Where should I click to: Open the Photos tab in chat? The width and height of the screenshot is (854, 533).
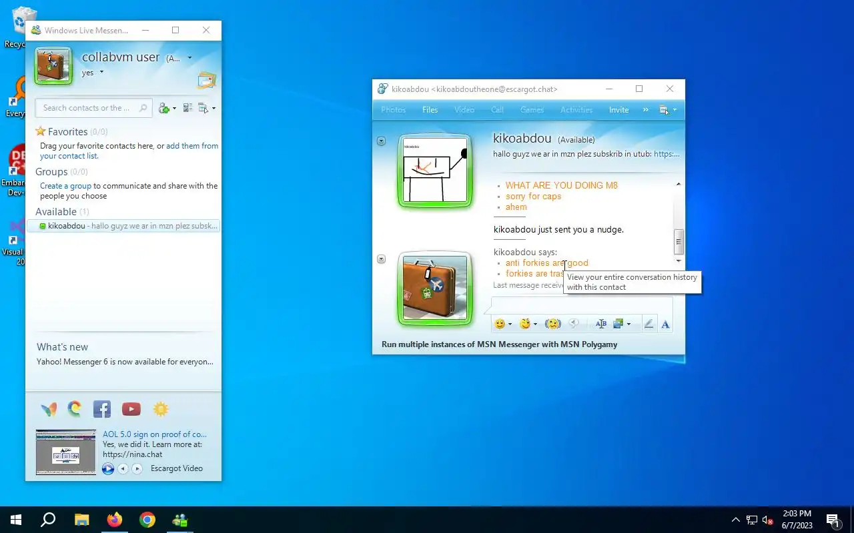[393, 110]
